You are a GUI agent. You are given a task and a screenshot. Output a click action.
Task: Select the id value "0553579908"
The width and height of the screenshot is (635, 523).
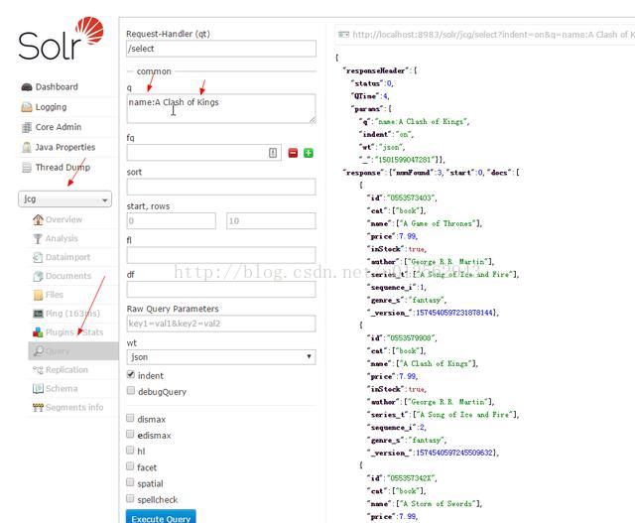[410, 338]
